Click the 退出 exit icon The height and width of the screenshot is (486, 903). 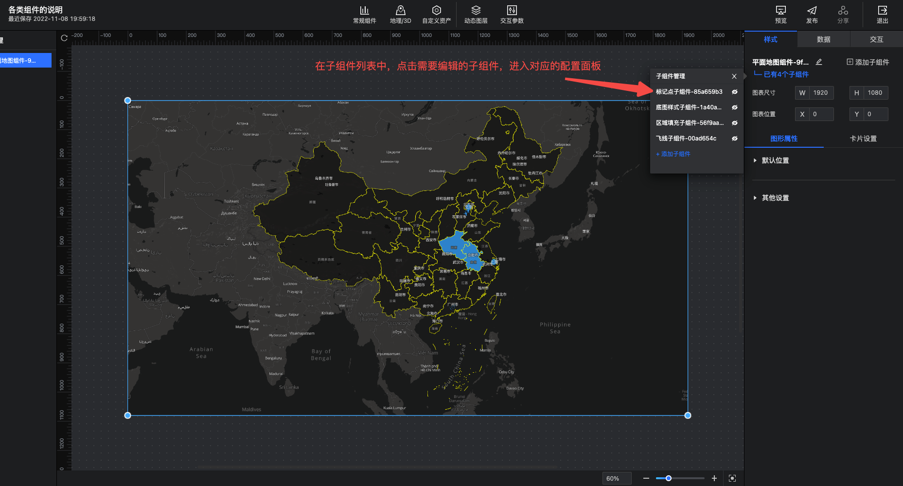tap(882, 14)
